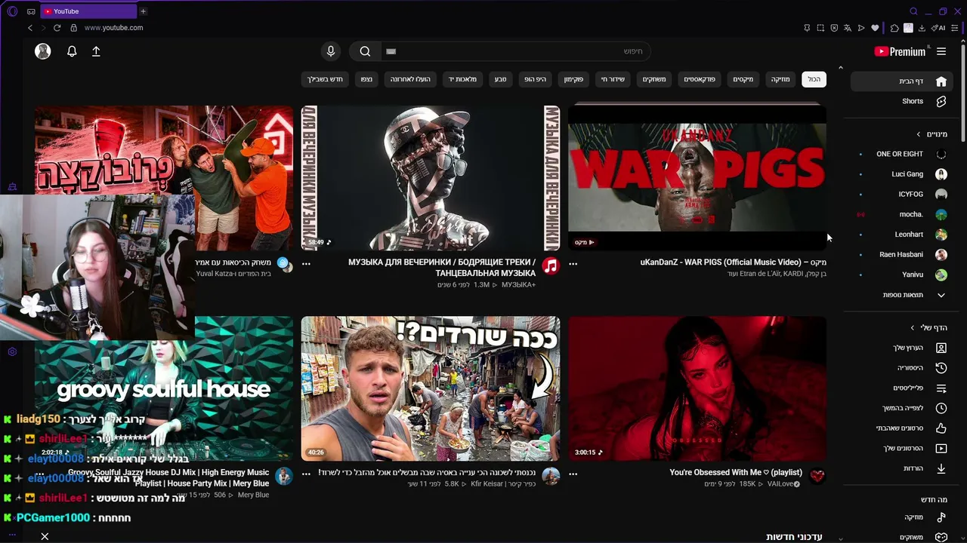The width and height of the screenshot is (967, 543).
Task: Open Luci Gang channel subscription
Action: pos(904,174)
